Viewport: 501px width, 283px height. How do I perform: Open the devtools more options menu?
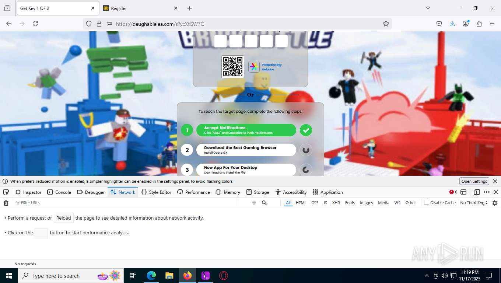point(487,192)
